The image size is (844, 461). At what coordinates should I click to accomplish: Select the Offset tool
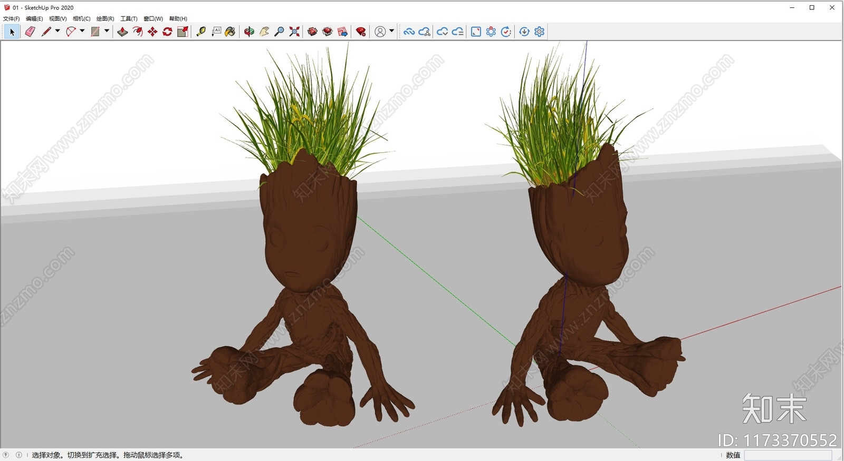pyautogui.click(x=138, y=32)
